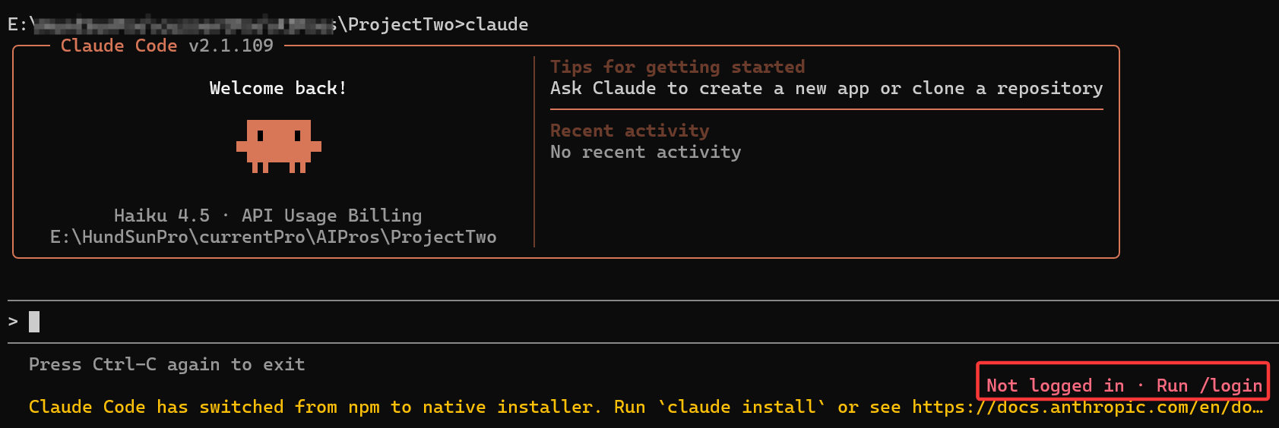Screen dimensions: 1279x428
Task: Click the 'No recent activity' text
Action: point(645,152)
